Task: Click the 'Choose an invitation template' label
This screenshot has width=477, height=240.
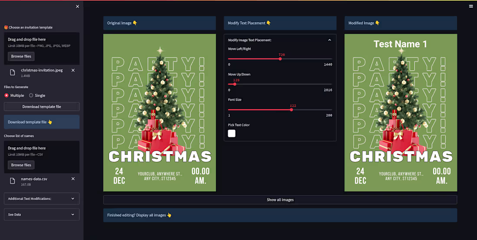Action: point(28,27)
